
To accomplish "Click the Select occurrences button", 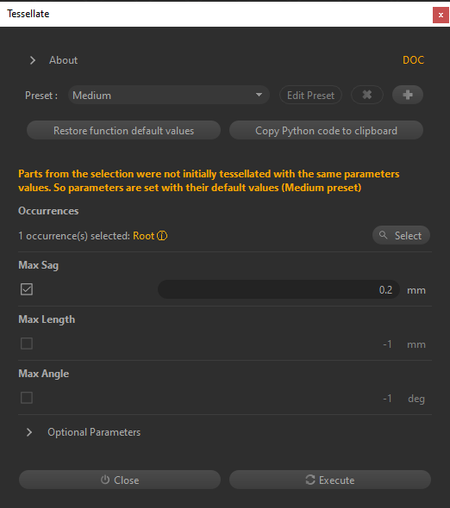I will point(401,235).
